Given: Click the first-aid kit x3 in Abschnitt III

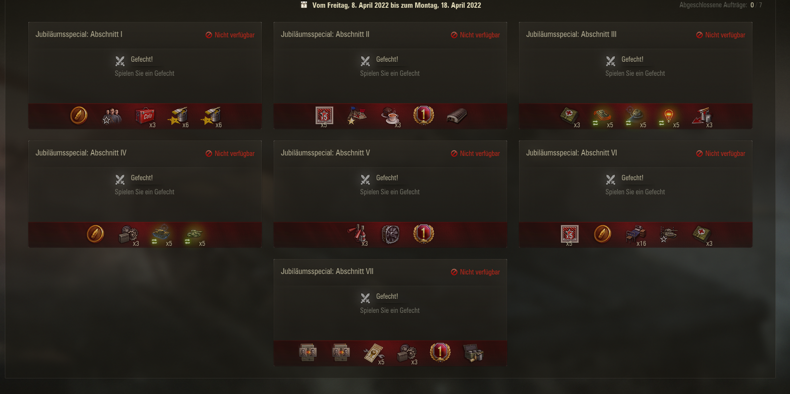Looking at the screenshot, I should 570,116.
